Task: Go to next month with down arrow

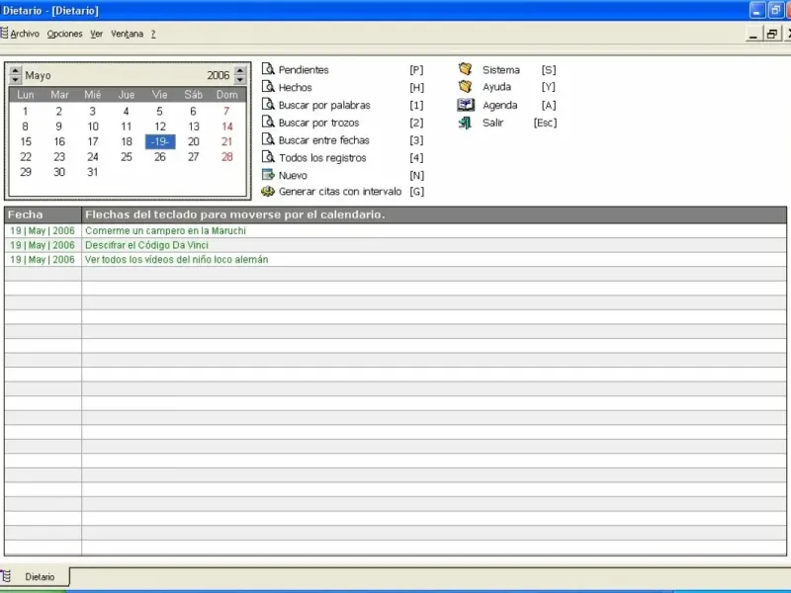Action: pos(15,80)
